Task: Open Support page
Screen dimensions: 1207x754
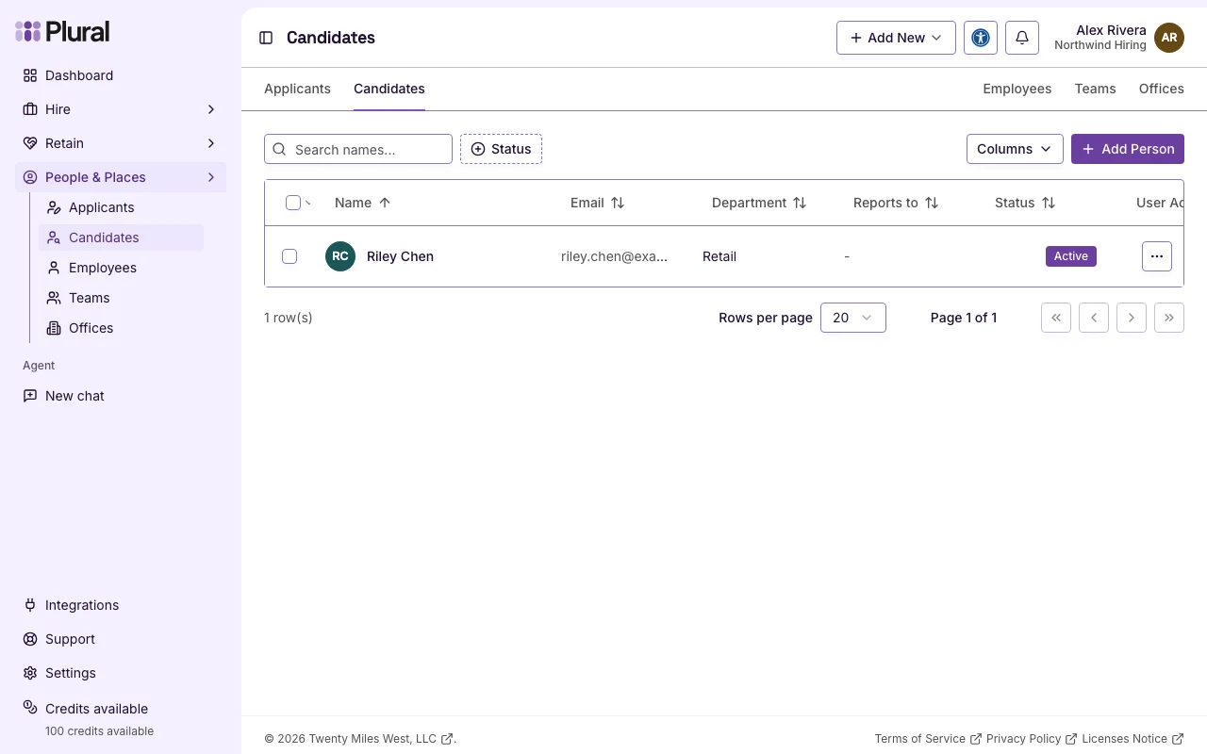Action: (x=121, y=639)
